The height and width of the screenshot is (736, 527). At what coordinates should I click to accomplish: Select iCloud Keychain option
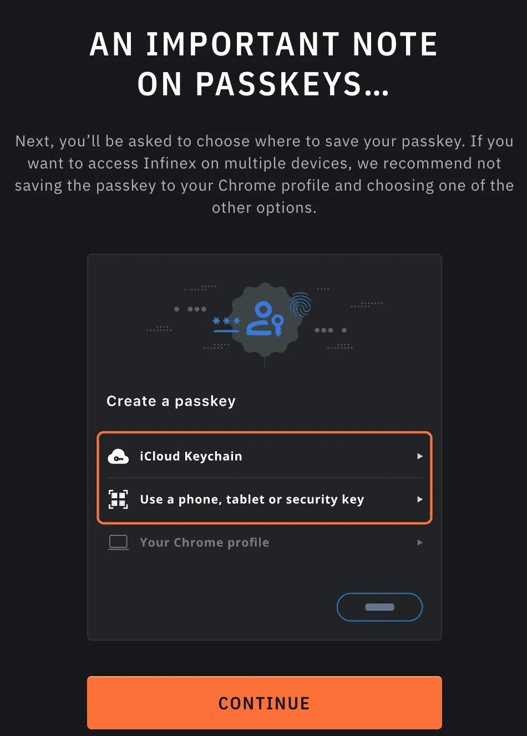click(x=265, y=456)
